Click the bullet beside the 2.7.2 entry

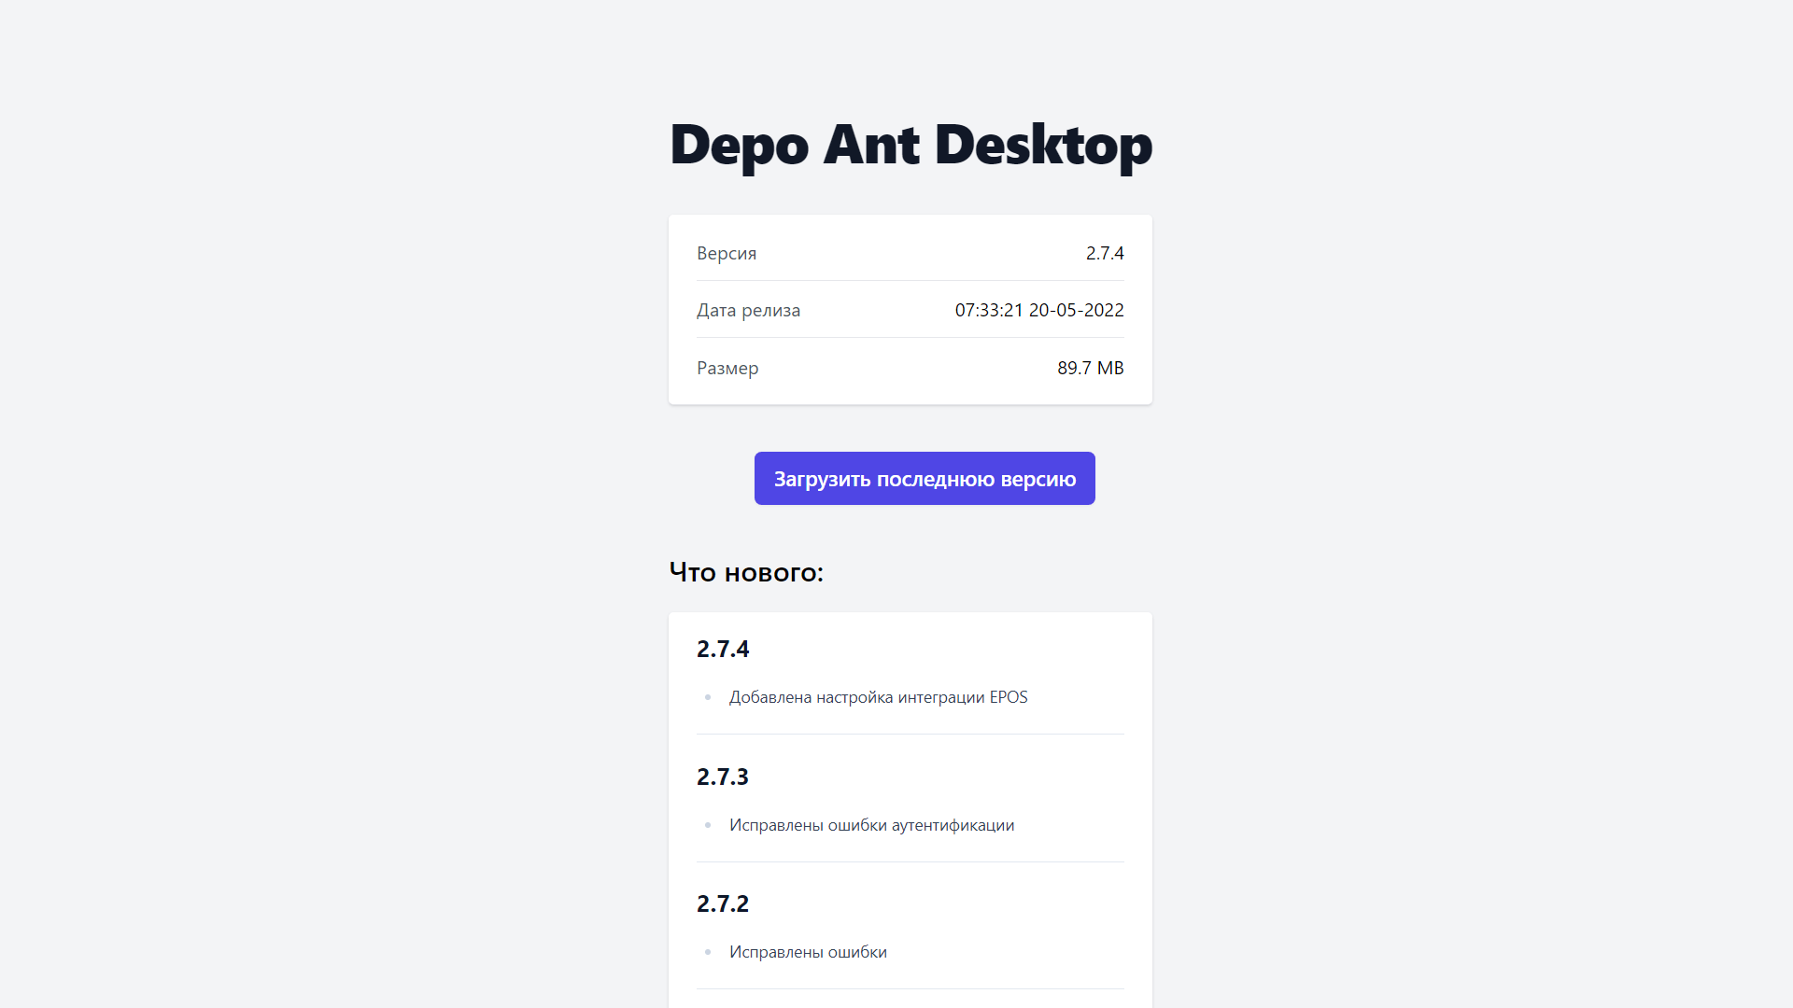(708, 952)
